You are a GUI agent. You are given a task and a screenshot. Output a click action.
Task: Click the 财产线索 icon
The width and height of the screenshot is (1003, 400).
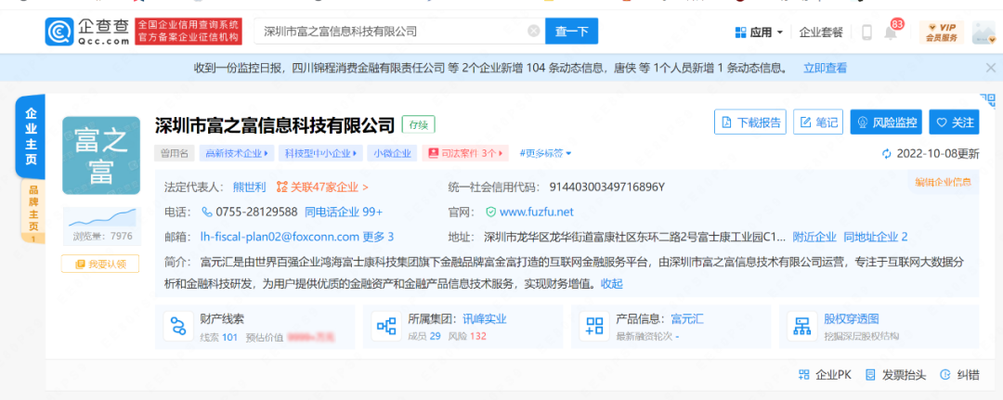(176, 326)
